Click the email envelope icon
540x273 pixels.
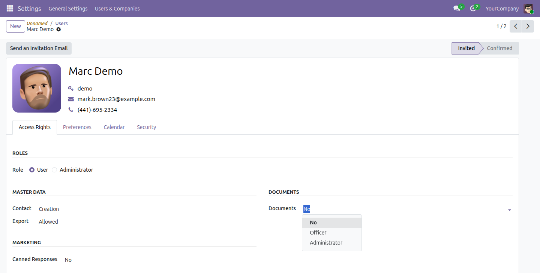[71, 99]
